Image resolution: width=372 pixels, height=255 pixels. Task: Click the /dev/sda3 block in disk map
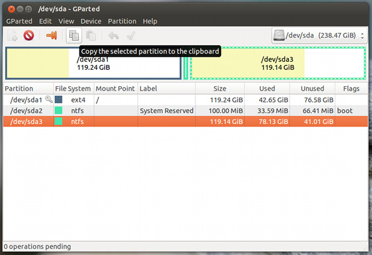point(277,63)
